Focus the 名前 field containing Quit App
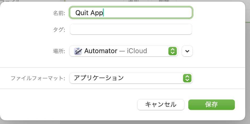Image resolution: width=250 pixels, height=124 pixels. (x=131, y=13)
